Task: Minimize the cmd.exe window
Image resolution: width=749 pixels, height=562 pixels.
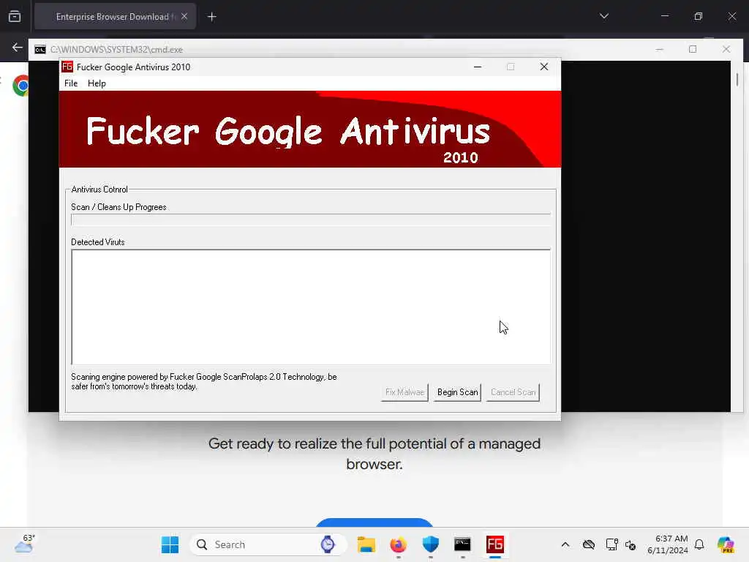Action: tap(659, 49)
